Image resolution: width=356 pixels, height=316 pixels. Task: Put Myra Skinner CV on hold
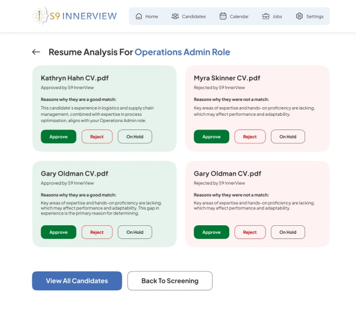288,137
